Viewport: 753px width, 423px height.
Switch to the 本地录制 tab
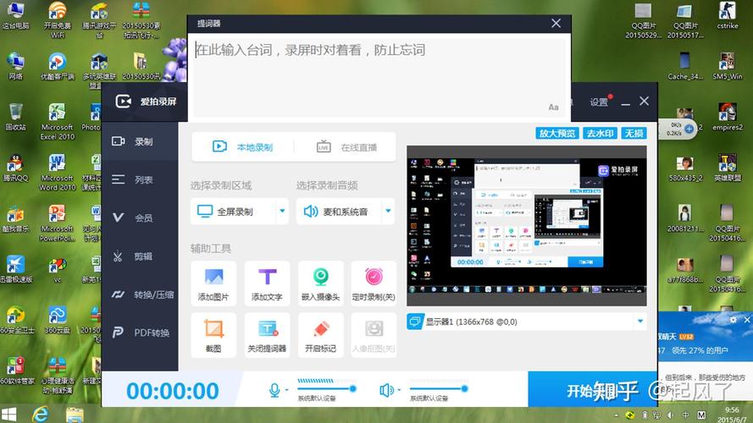point(243,147)
